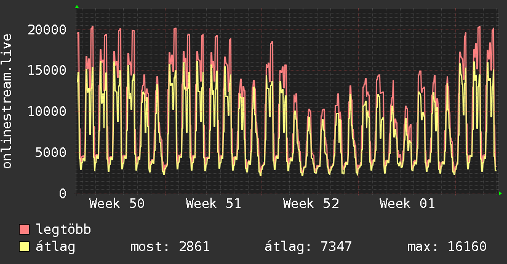507x264 pixels.
Task: Select the Week 52 axis label
Action: 311,204
